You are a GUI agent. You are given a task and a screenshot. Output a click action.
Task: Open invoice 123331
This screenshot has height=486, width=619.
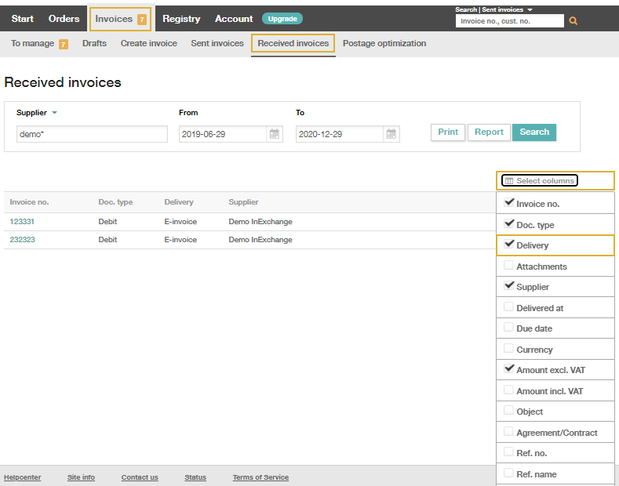point(22,222)
